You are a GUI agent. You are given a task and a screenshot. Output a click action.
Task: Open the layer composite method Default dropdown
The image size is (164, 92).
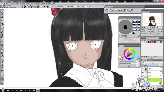[x=147, y=63]
